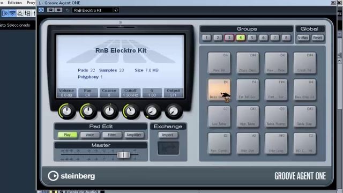Click the Exchange drop pad below Import
The height and width of the screenshot is (193, 343).
point(168,148)
